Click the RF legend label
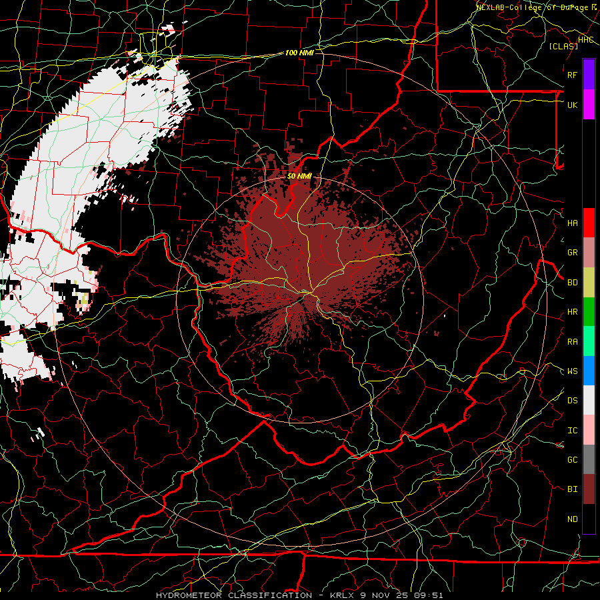Viewport: 600px width, 600px height. pos(572,75)
